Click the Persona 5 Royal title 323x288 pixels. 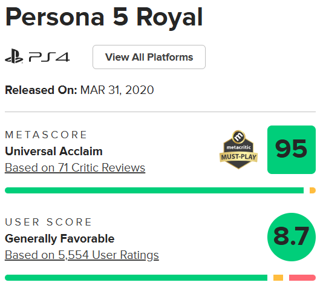(104, 18)
